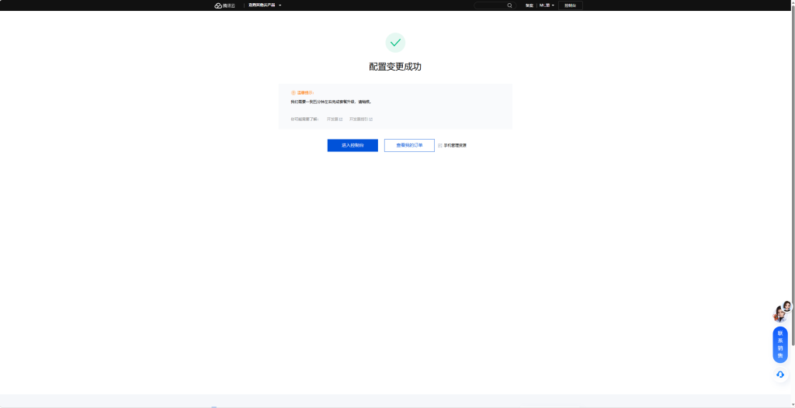
Task: Click the Tencent Cloud logo
Action: (x=224, y=5)
